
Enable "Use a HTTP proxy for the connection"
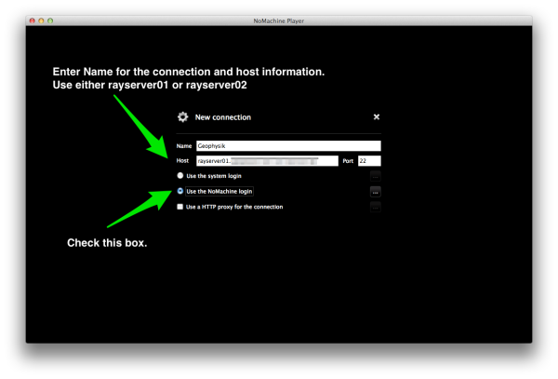pyautogui.click(x=180, y=207)
